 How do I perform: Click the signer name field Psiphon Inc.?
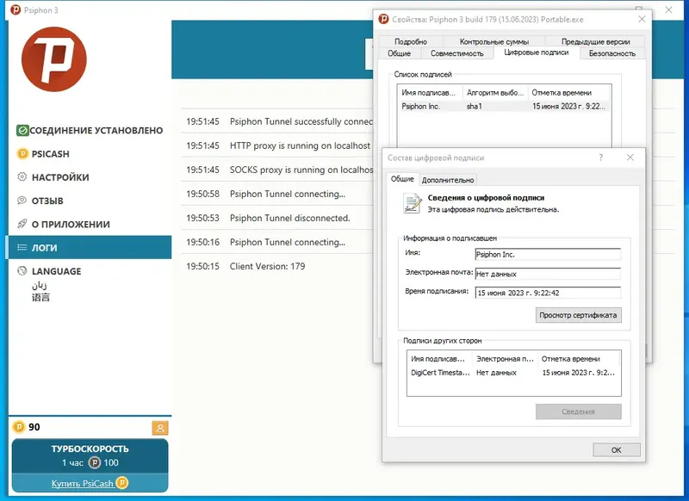(548, 255)
